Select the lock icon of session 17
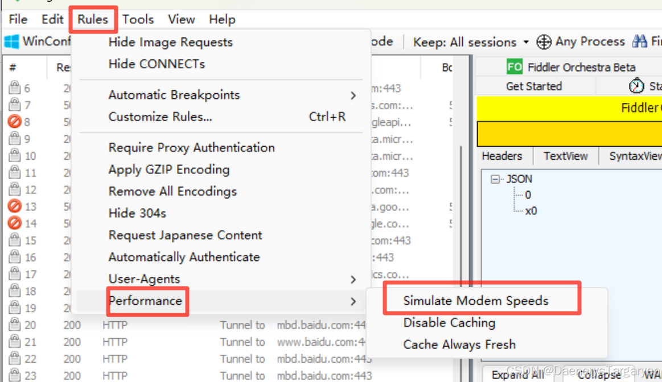The image size is (662, 382). [14, 273]
